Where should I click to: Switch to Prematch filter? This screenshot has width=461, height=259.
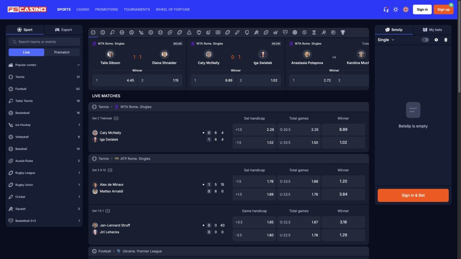tap(62, 52)
